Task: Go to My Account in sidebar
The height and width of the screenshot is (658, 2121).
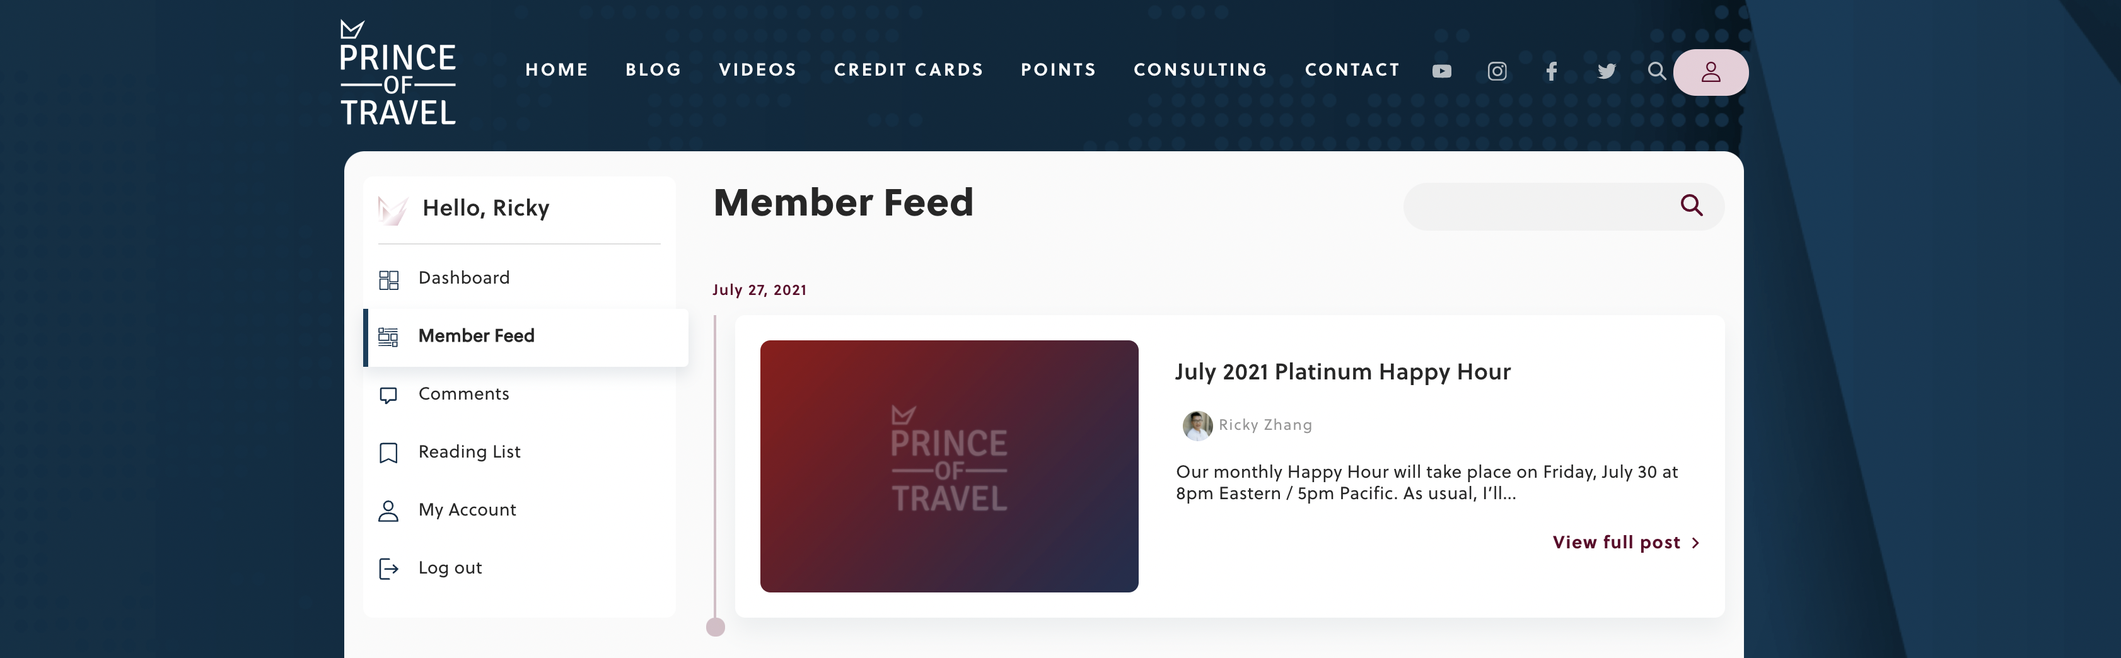Action: click(467, 511)
